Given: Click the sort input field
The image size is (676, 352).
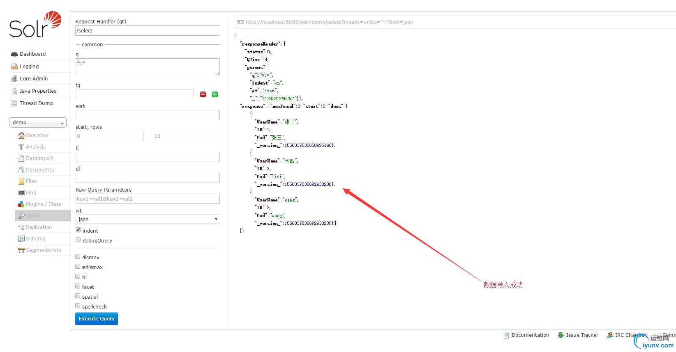Looking at the screenshot, I should pyautogui.click(x=148, y=115).
